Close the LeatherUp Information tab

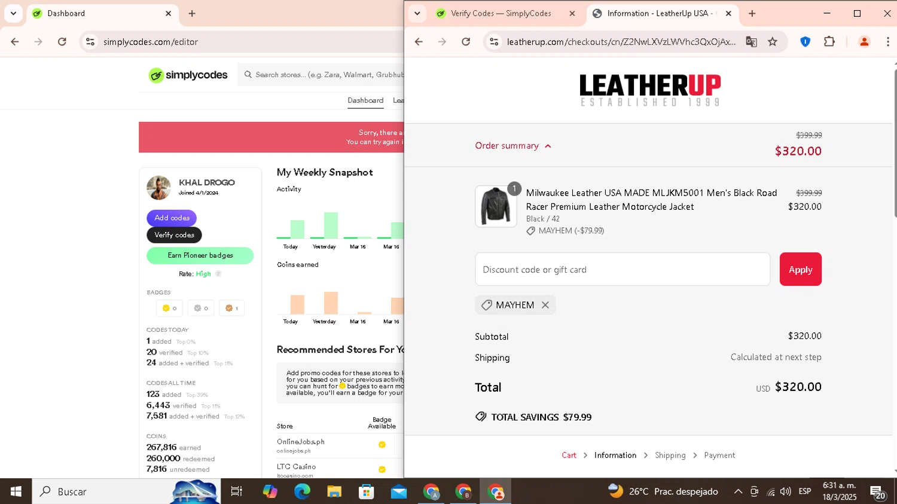click(728, 13)
